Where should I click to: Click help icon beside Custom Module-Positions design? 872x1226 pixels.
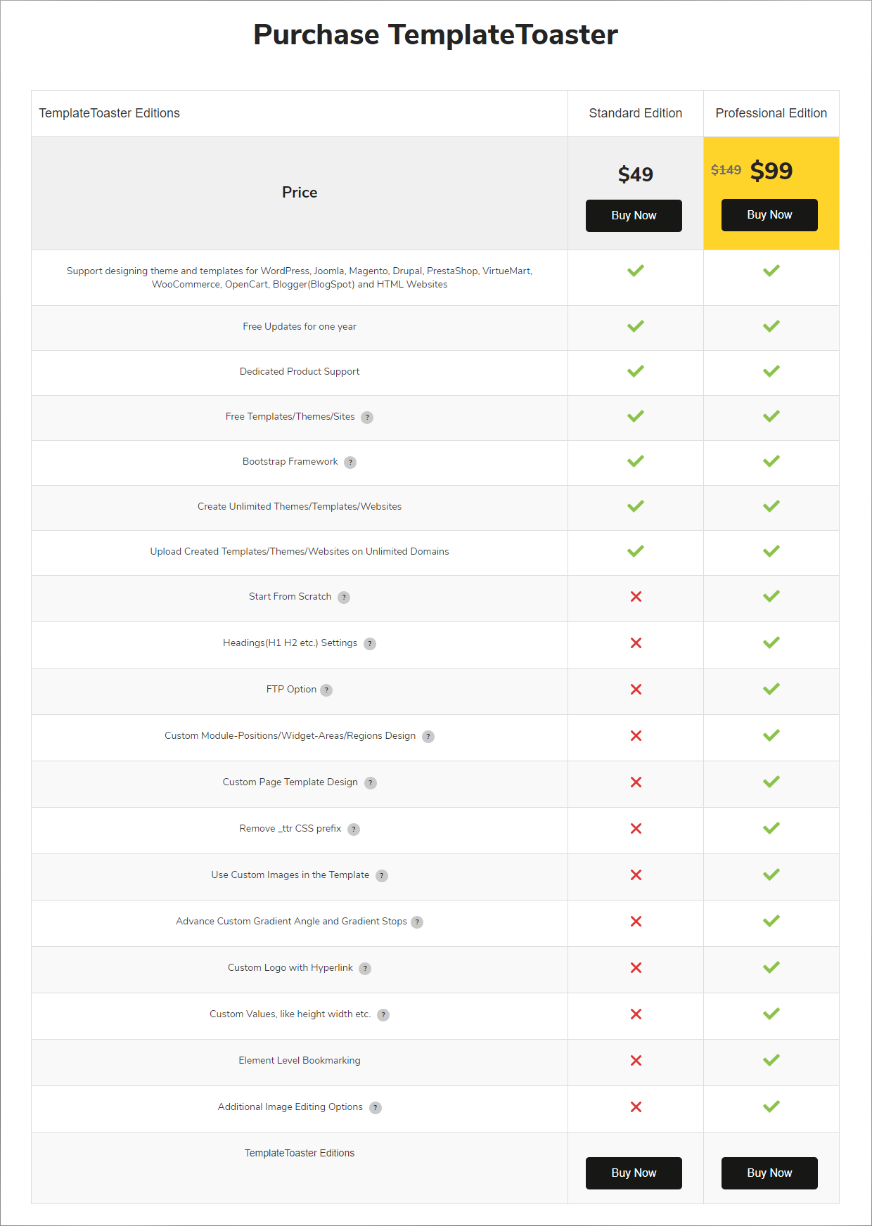(428, 737)
